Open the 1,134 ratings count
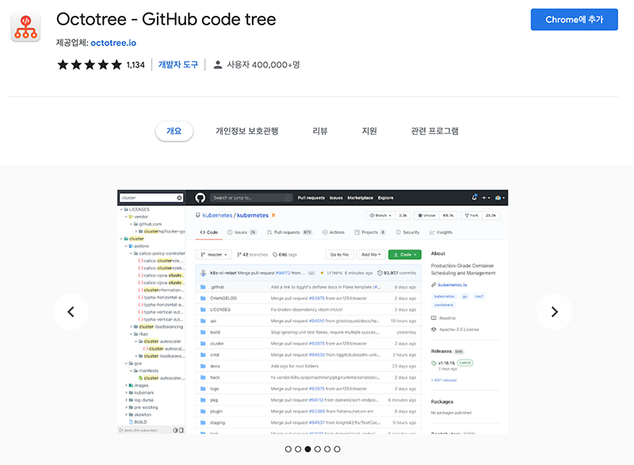This screenshot has width=634, height=465. (x=136, y=65)
